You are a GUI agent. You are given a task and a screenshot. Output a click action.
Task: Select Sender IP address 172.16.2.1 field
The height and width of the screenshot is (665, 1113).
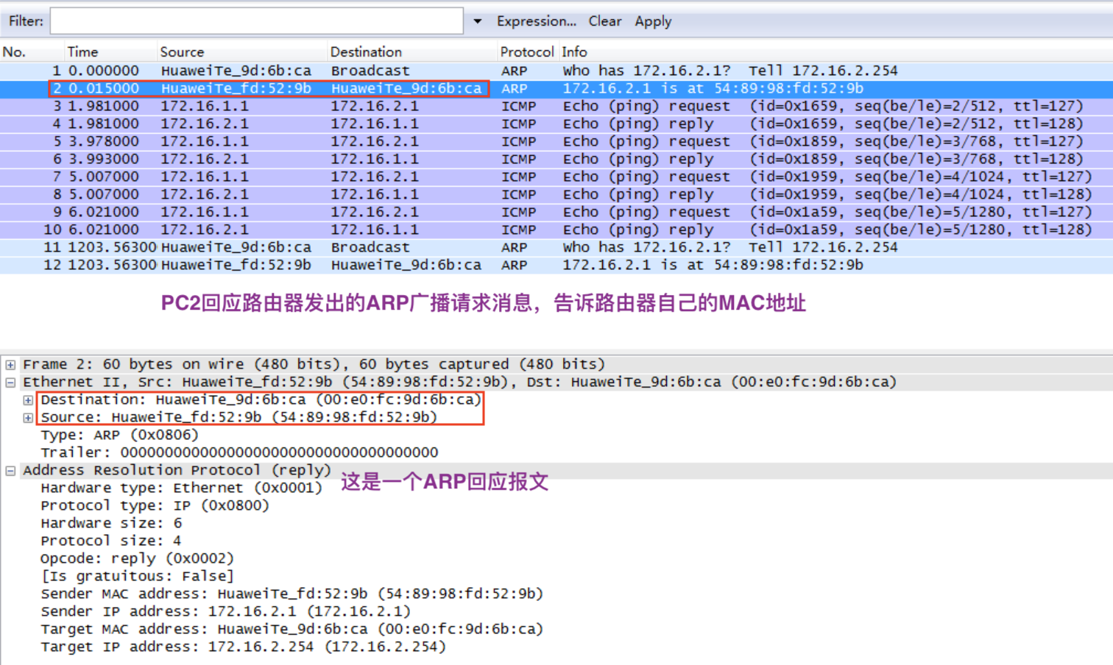(225, 611)
